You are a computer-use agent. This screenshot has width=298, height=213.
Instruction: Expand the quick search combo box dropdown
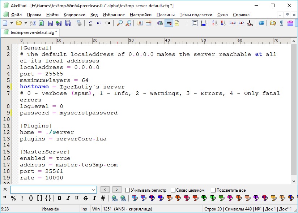[x=94, y=190]
